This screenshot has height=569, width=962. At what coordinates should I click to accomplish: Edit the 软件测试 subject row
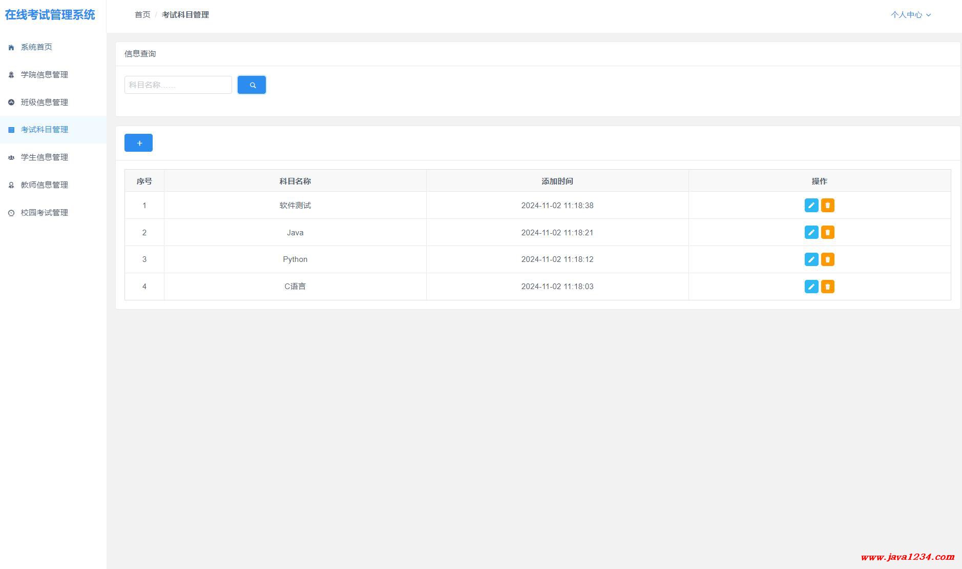811,206
